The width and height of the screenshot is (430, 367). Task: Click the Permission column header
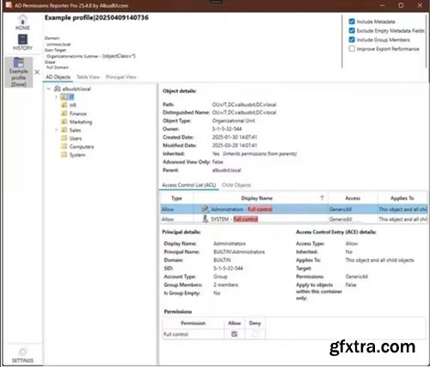[193, 323]
